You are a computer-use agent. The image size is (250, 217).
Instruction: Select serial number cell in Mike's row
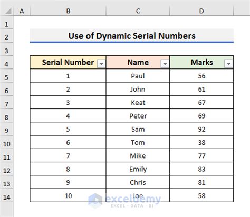pyautogui.click(x=68, y=156)
